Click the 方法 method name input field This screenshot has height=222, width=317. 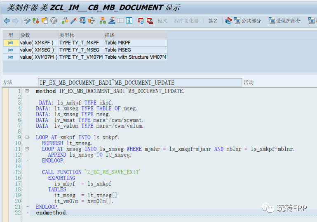140,83
